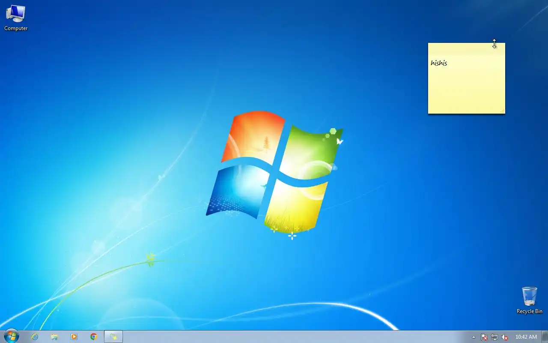Screen dimensions: 548x343
Task: Open Windows Explorer from the taskbar
Action: 54,337
